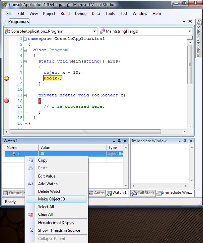203x243 pixels.
Task: Toggle Hexadecimal Display in context menu
Action: pyautogui.click(x=56, y=223)
